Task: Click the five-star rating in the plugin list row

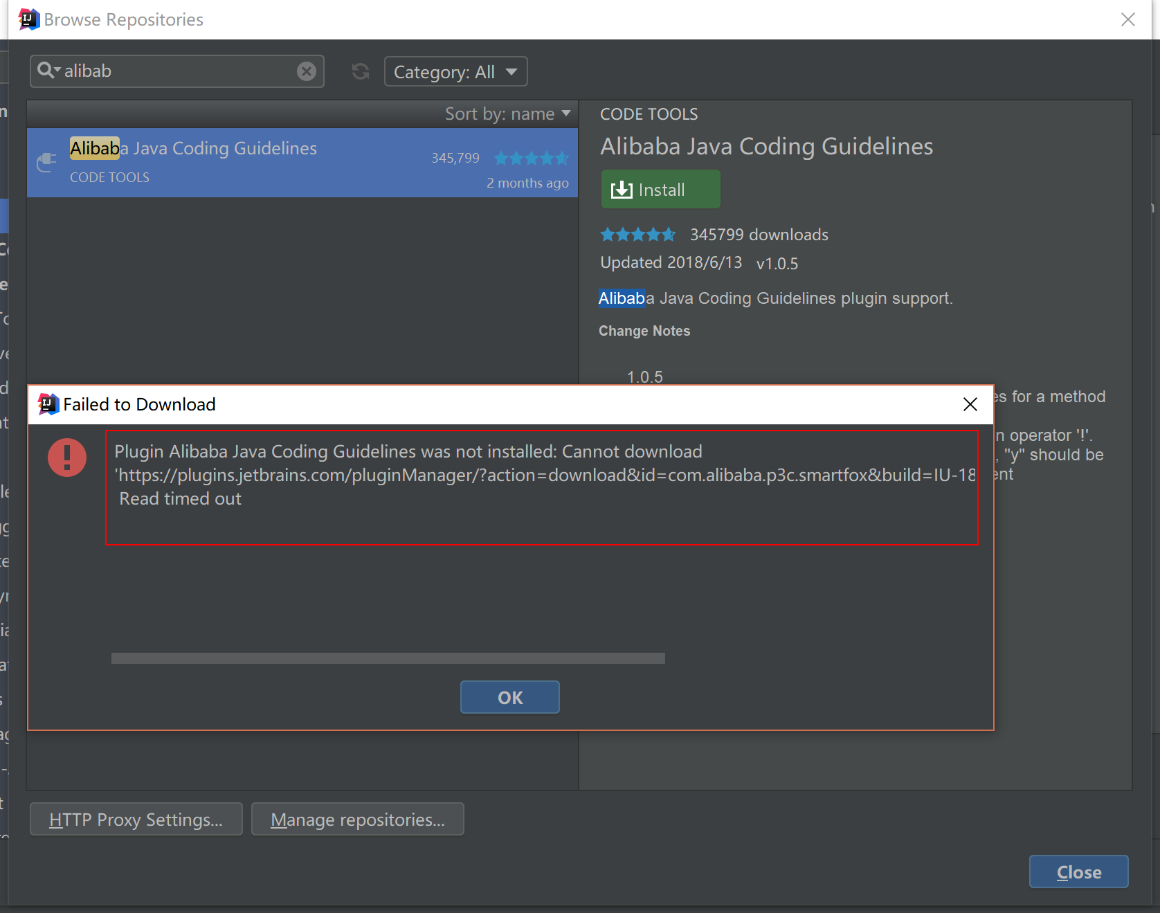Action: coord(532,159)
